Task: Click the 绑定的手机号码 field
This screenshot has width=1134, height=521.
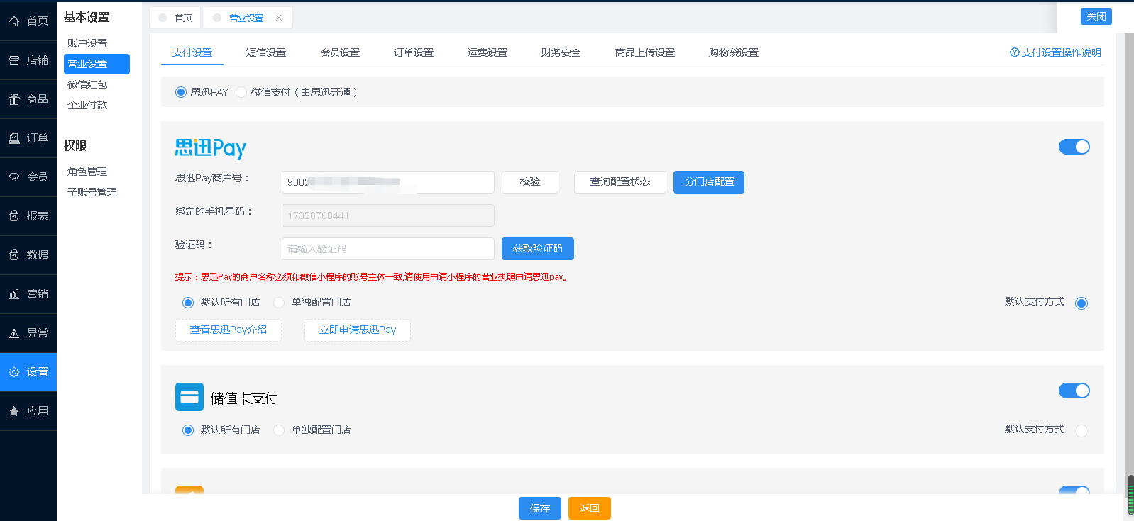Action: coord(388,215)
